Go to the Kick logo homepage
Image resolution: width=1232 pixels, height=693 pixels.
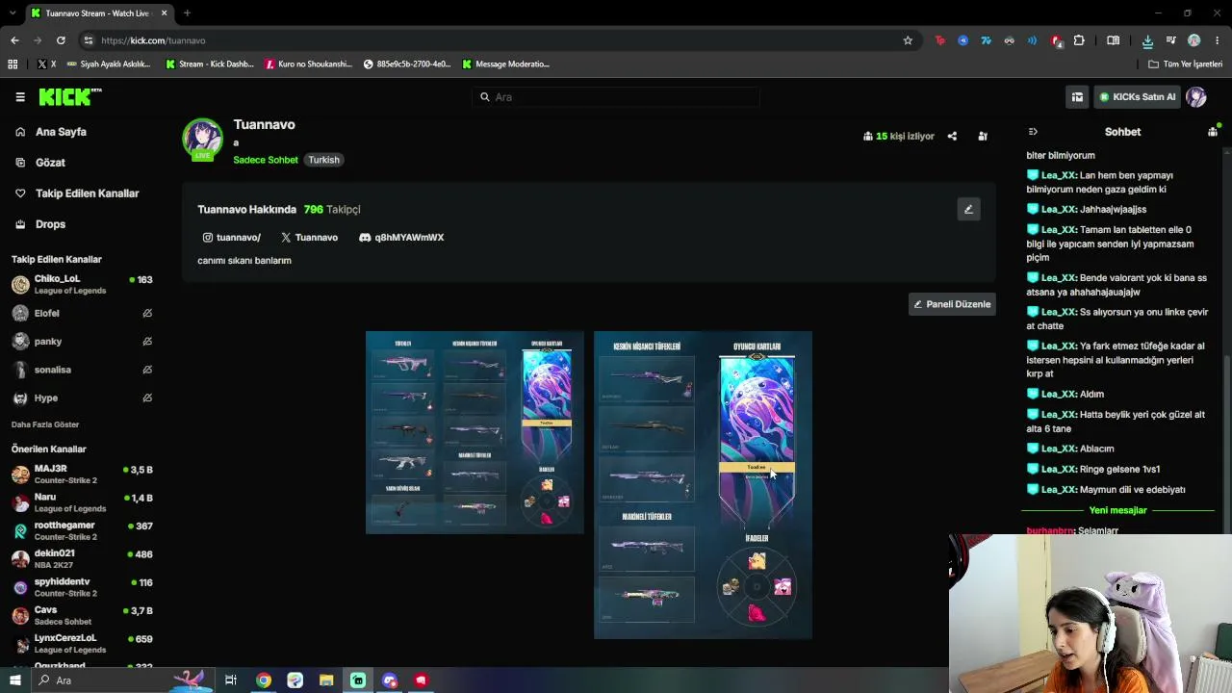coord(70,96)
